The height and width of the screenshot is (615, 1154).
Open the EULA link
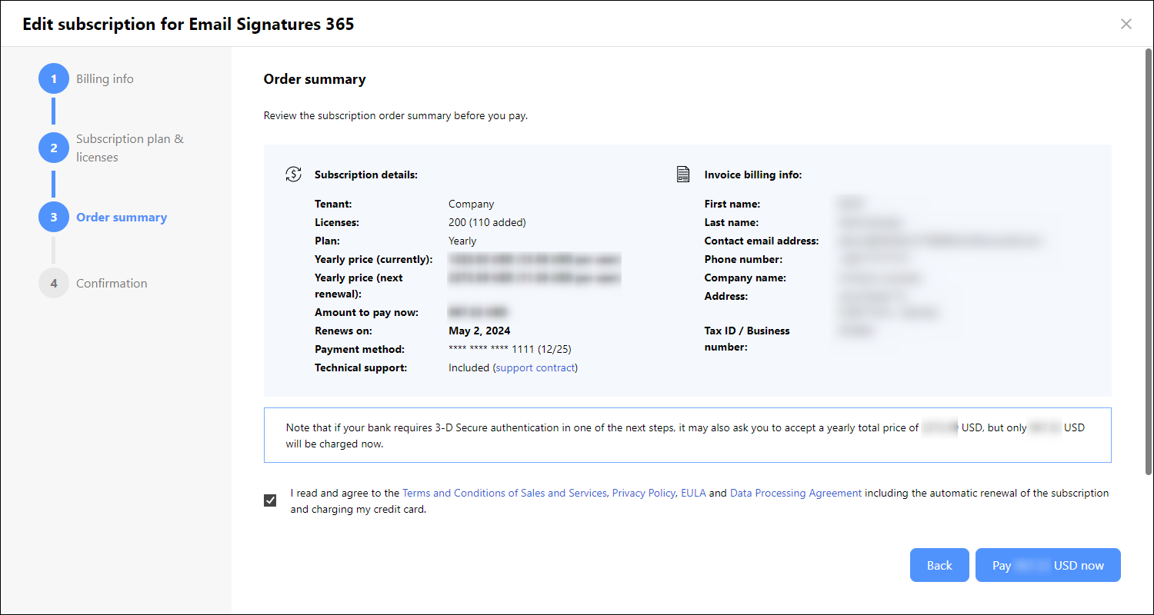(693, 493)
